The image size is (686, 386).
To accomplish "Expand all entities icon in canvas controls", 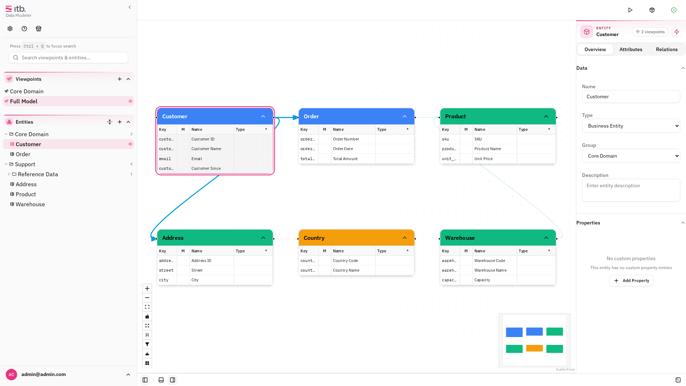I will [x=147, y=326].
